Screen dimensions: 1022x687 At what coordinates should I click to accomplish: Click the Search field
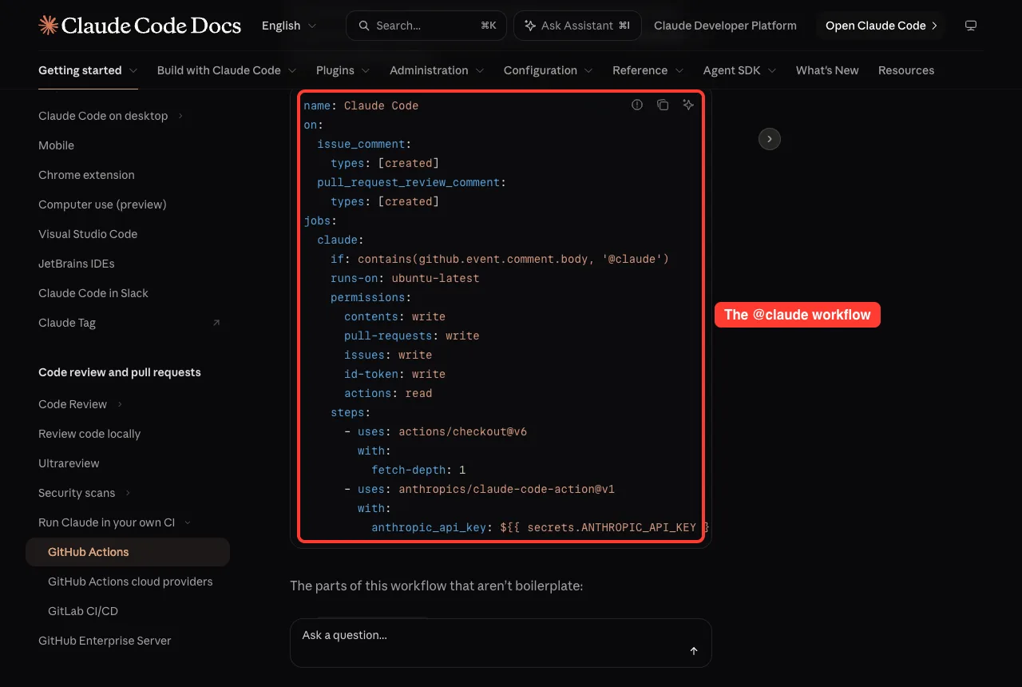coord(426,26)
